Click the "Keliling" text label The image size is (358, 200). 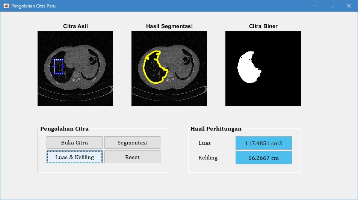pyautogui.click(x=208, y=158)
